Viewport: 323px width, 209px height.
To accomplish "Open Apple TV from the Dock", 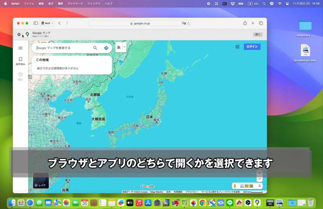I will tap(130, 203).
